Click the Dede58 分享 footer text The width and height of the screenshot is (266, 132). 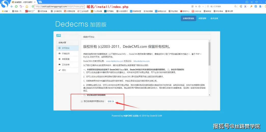[x=156, y=116]
